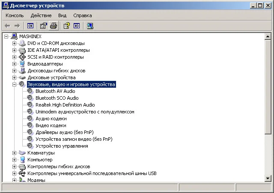Click the Видеоадаптеры monitor icon
This screenshot has width=274, height=193.
point(22,64)
